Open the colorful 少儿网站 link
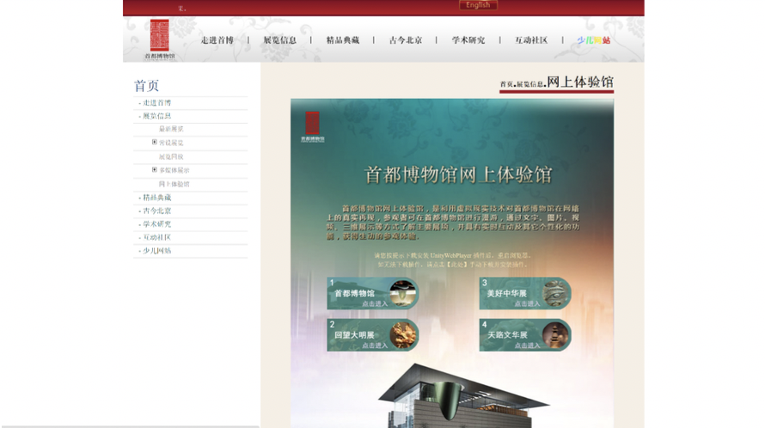The width and height of the screenshot is (765, 428). click(594, 40)
